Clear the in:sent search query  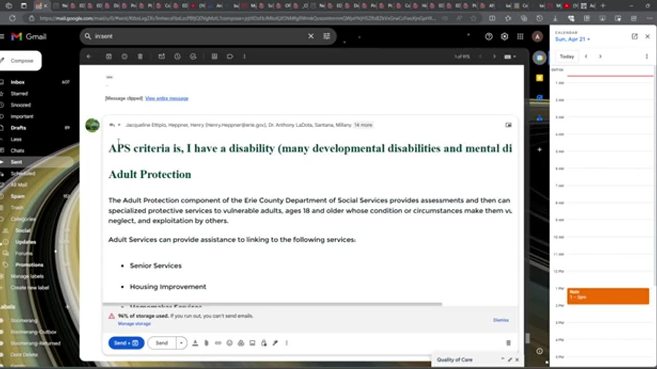pyautogui.click(x=311, y=36)
